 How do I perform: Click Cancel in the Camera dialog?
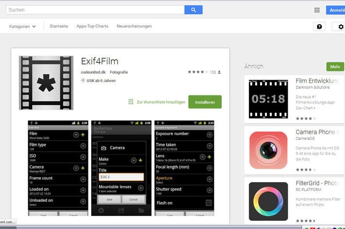(133, 199)
